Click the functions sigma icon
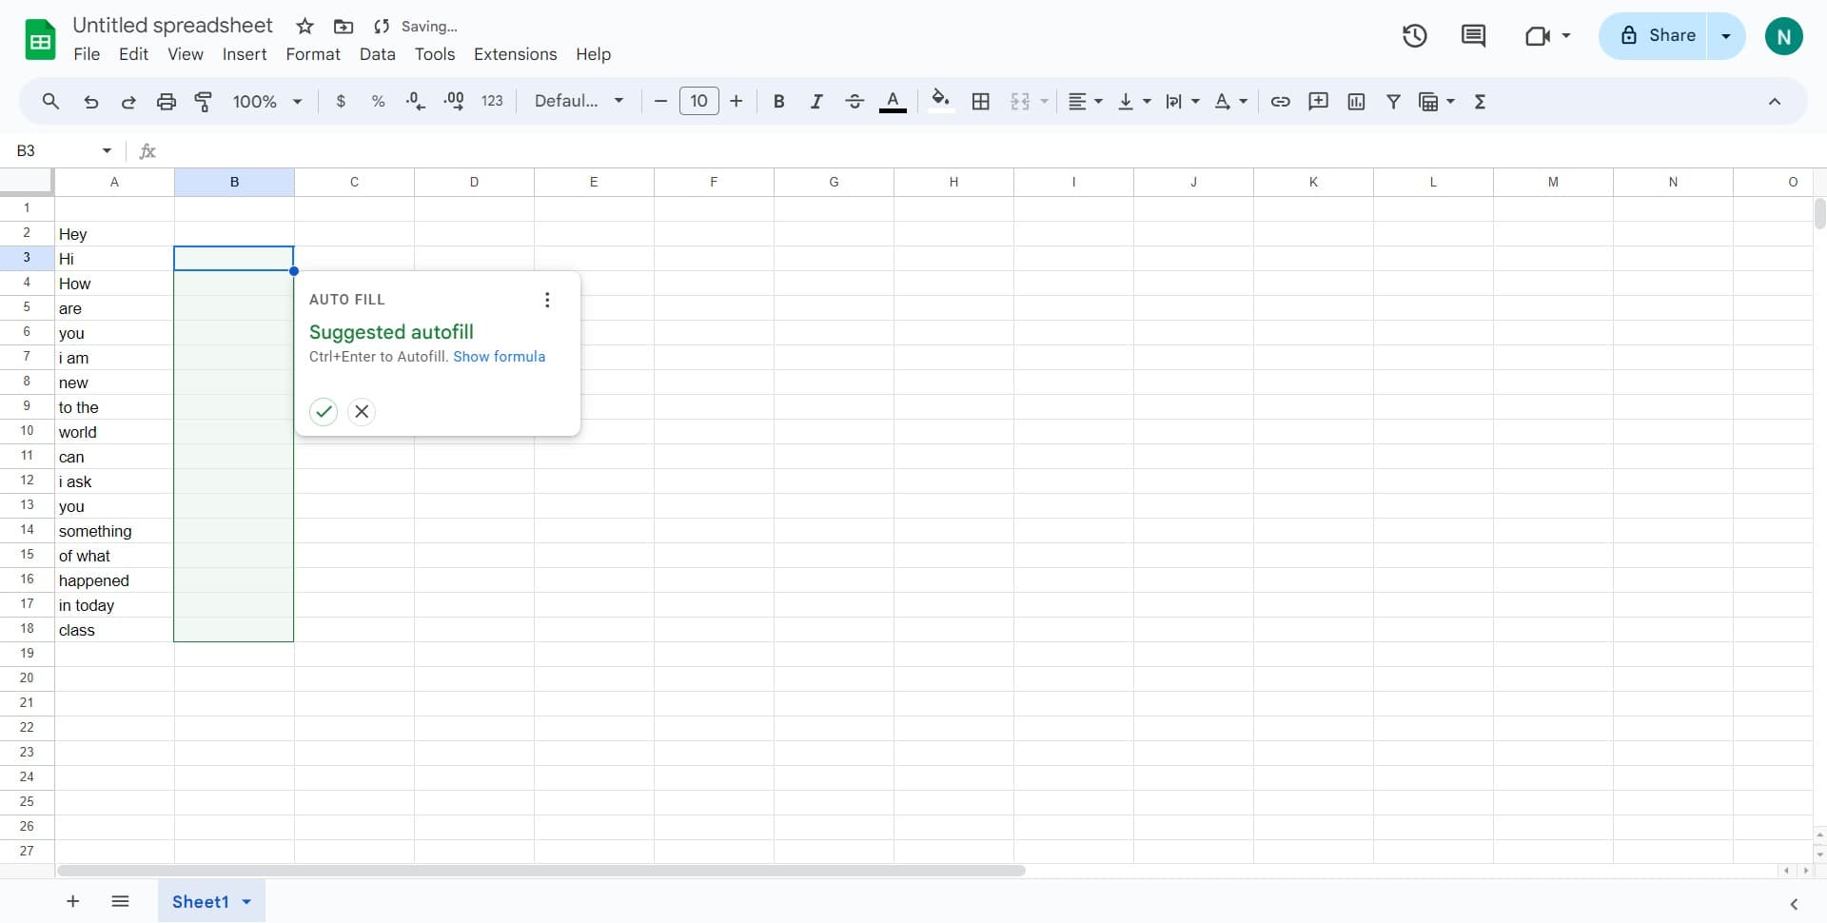Viewport: 1827px width, 923px height. [1480, 102]
